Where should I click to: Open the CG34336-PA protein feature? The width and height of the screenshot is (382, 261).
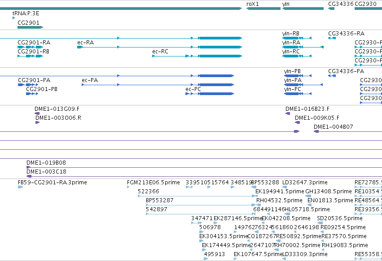click(x=332, y=76)
